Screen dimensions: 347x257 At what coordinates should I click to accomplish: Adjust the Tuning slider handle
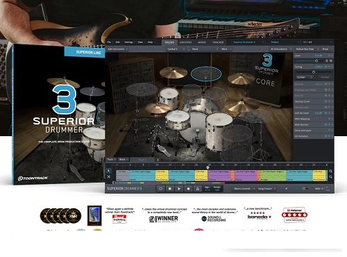tap(314, 72)
